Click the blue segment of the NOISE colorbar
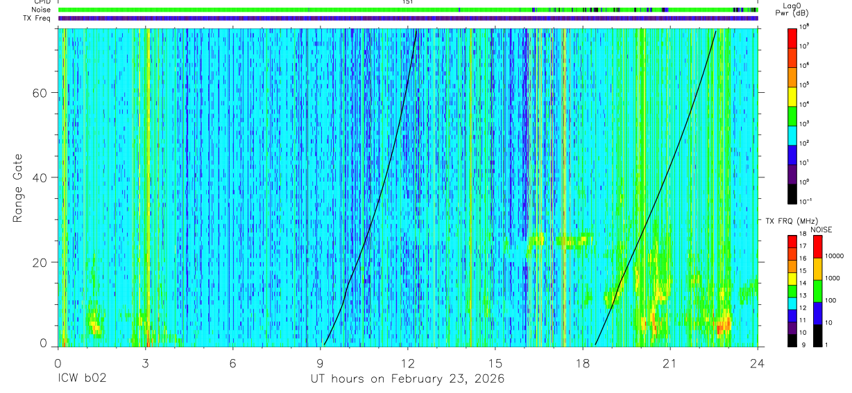This screenshot has height=393, width=852. (817, 313)
